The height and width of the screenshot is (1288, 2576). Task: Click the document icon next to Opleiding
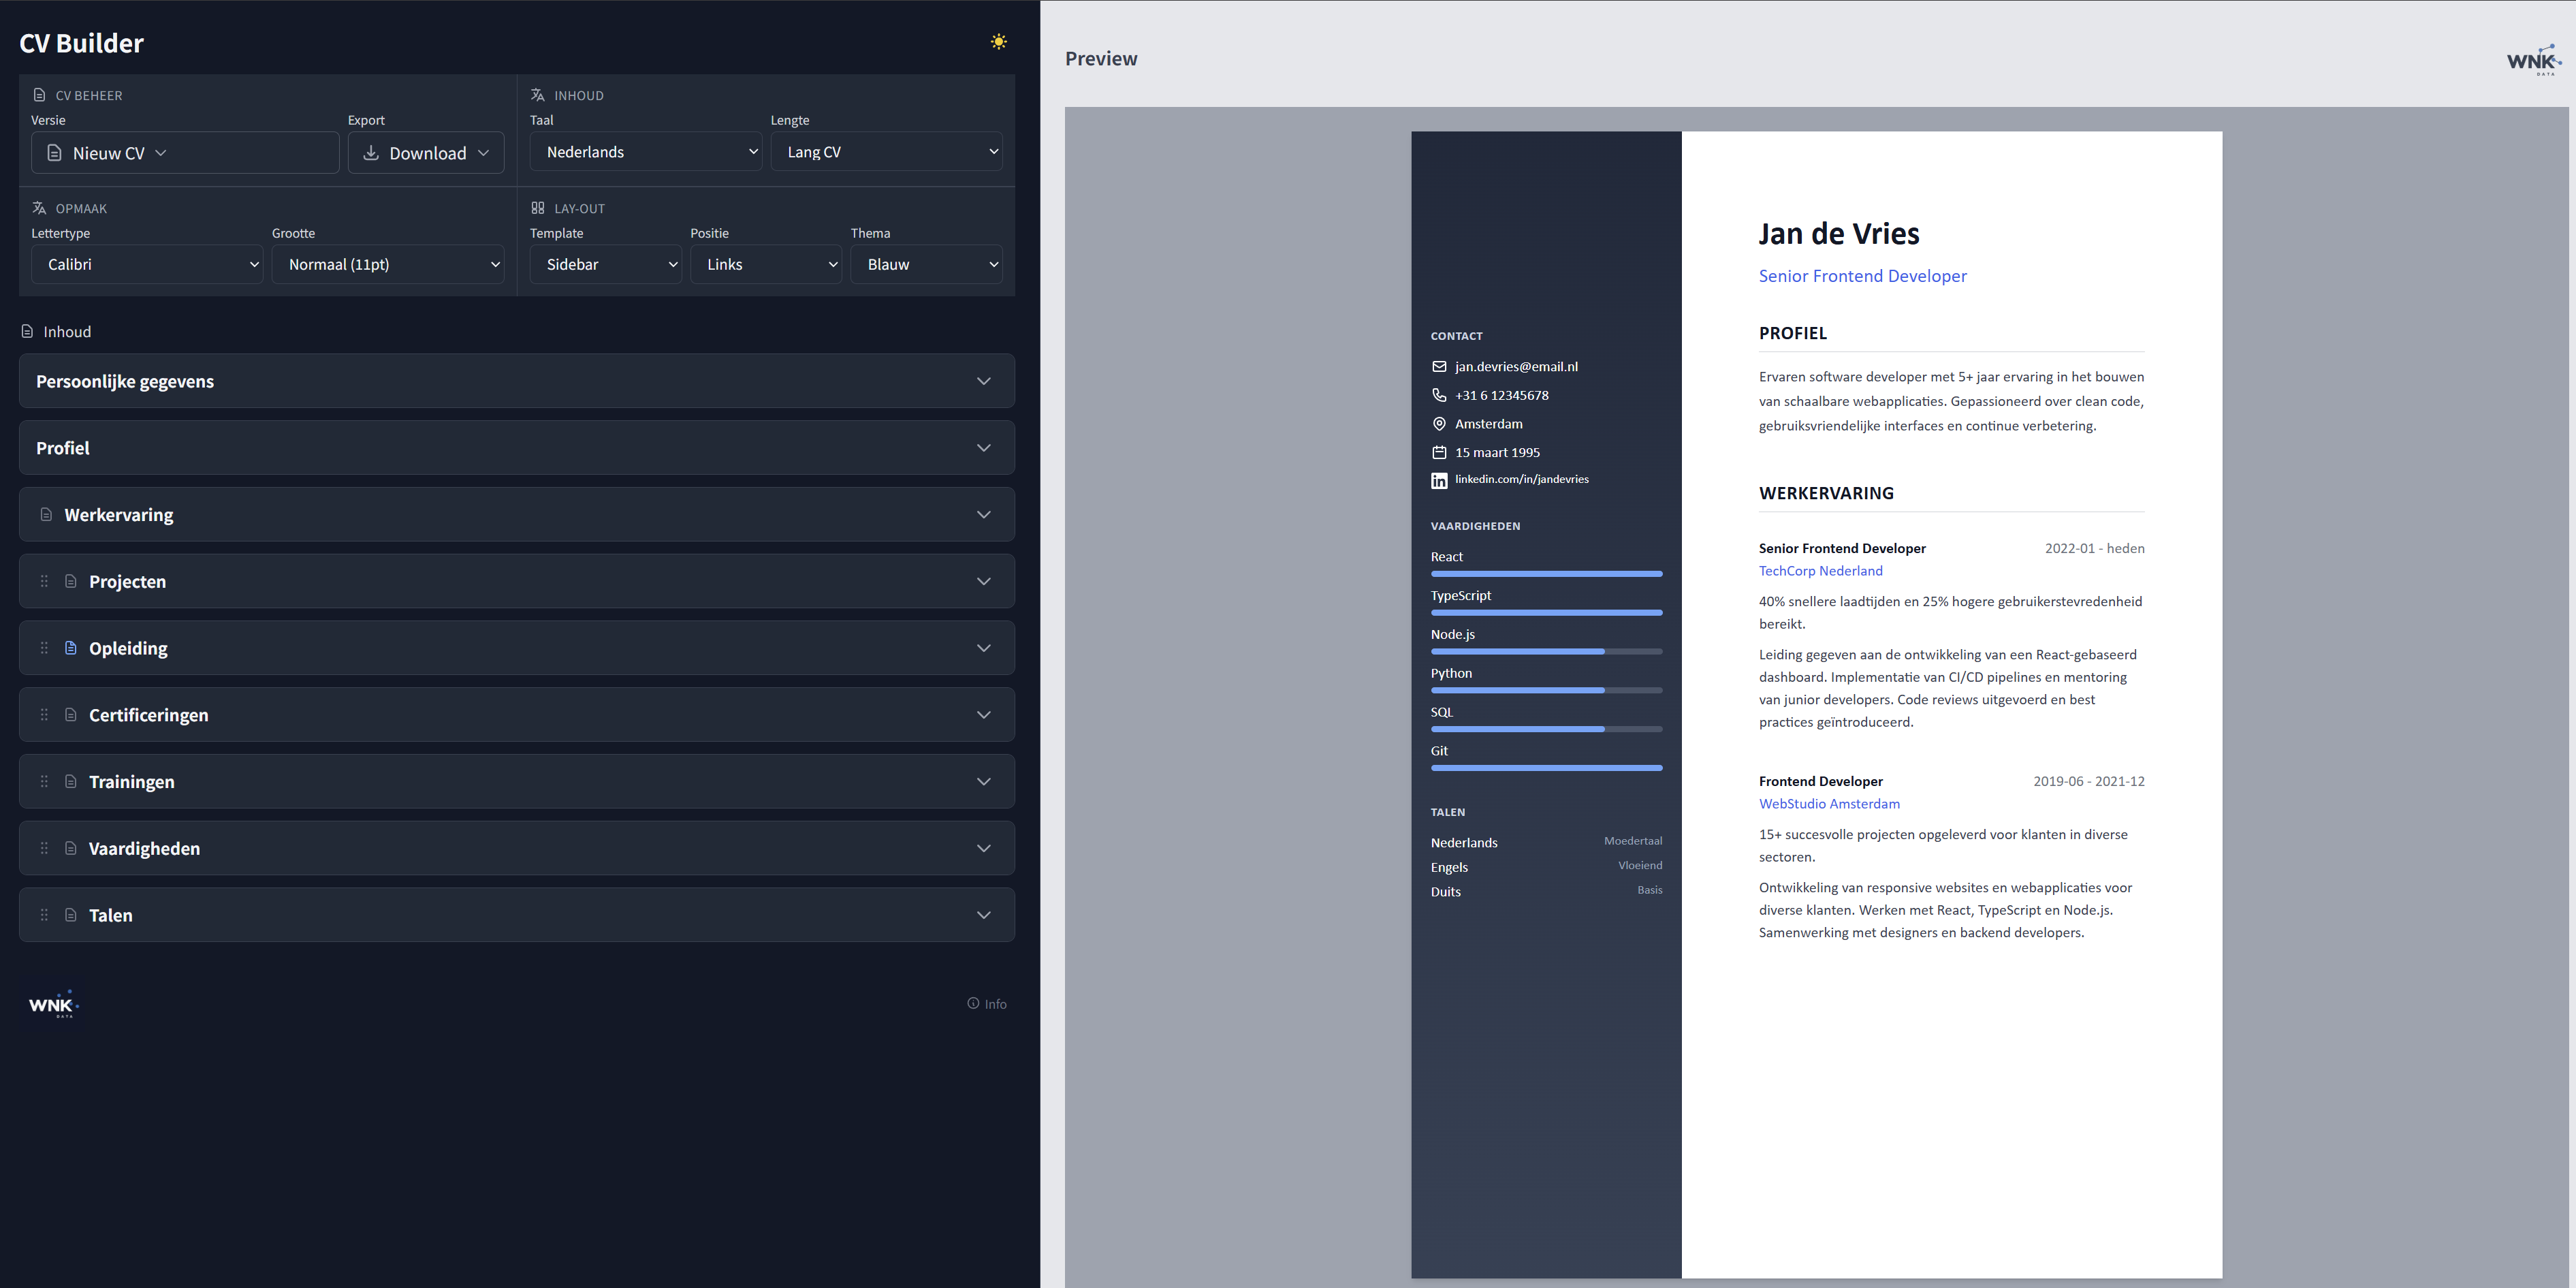click(70, 648)
